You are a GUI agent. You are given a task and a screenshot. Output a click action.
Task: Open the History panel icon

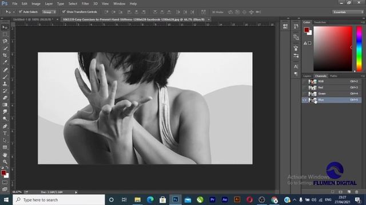click(x=296, y=27)
